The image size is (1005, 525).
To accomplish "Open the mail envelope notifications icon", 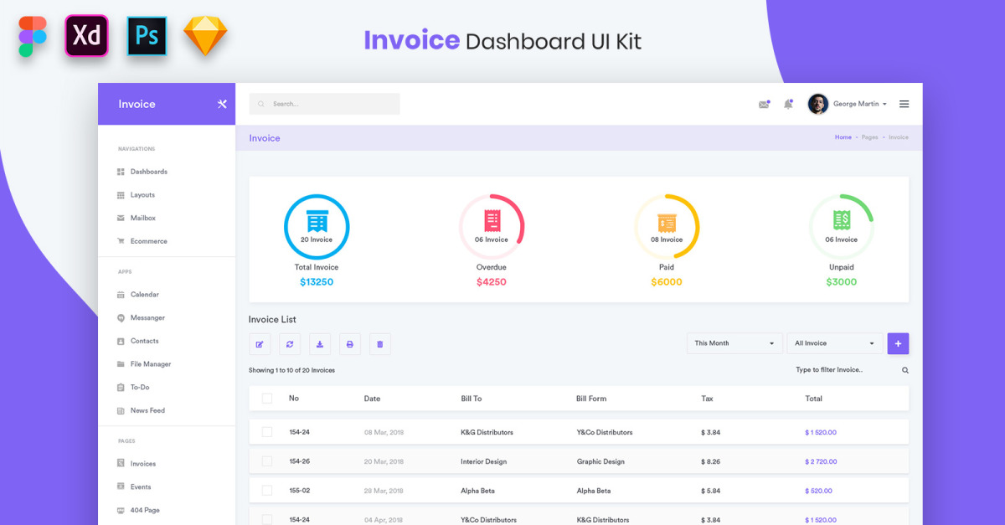I will click(x=764, y=105).
